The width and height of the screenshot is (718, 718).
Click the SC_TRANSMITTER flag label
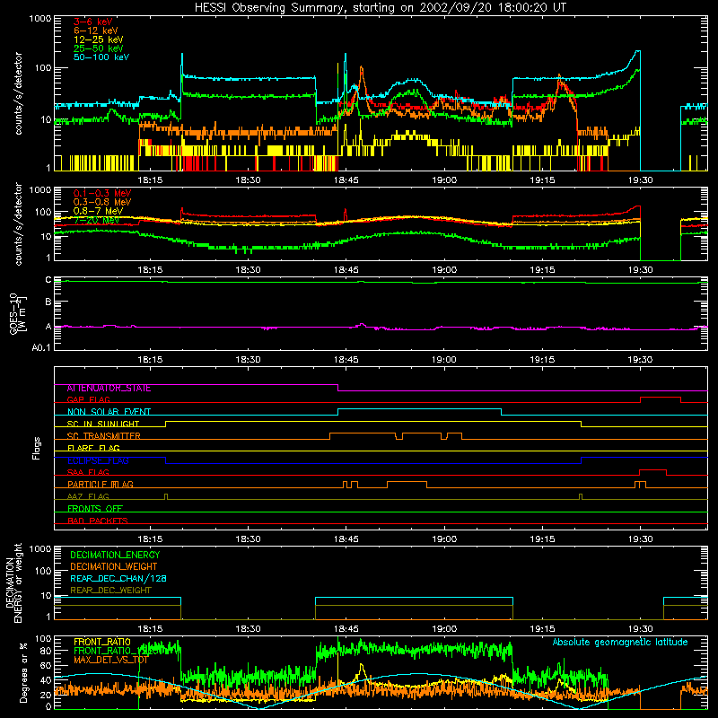tap(104, 436)
